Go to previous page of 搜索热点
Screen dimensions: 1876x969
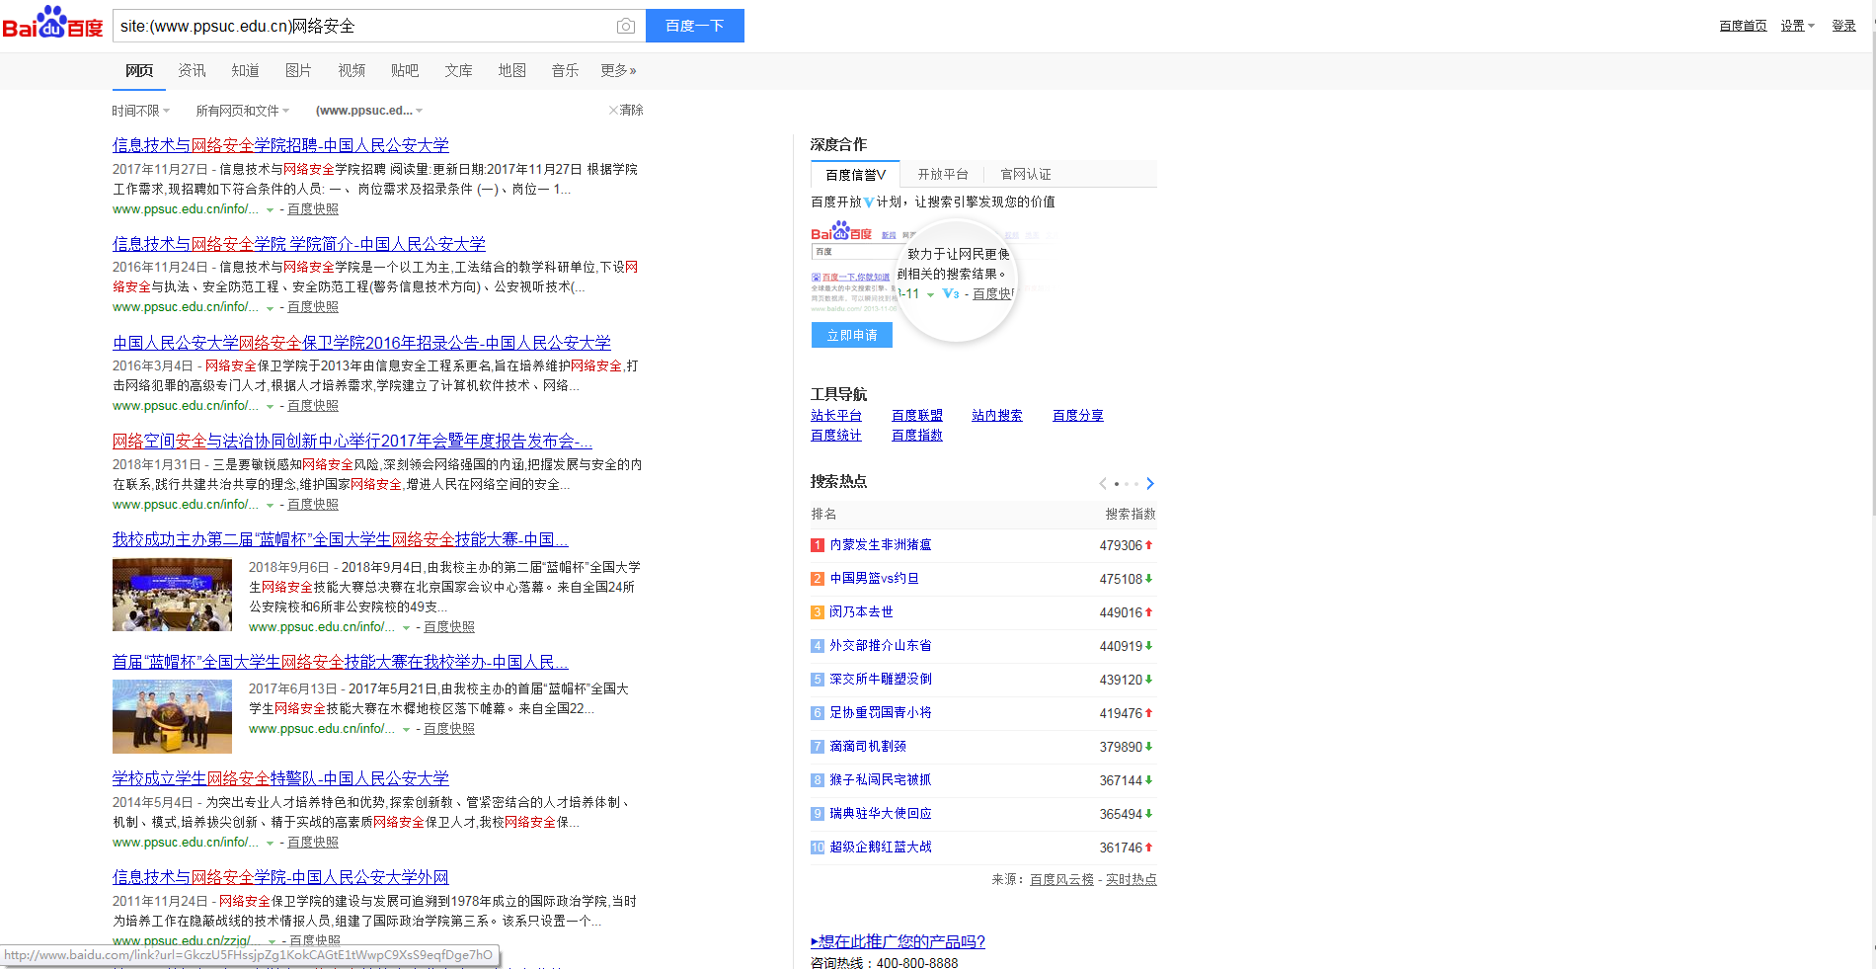click(x=1103, y=483)
